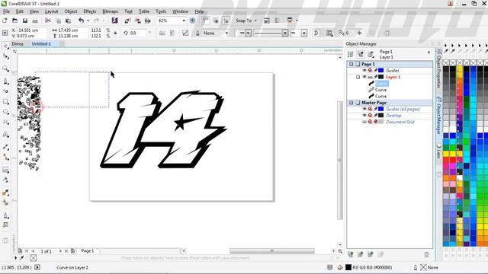This screenshot has height=274, width=488.
Task: Save the document with the floppy icon
Action: click(25, 21)
